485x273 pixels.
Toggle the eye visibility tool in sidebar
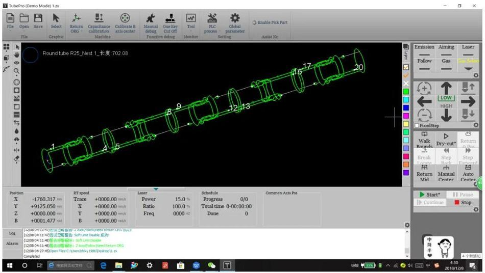17,63
